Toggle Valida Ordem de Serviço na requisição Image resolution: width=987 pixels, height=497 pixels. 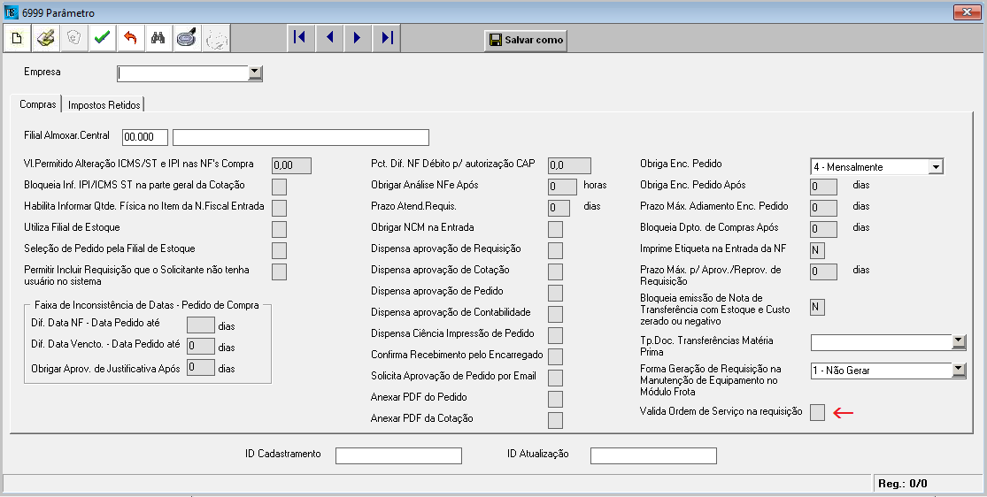coord(817,413)
